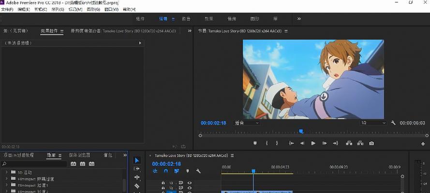Open the 文件(F) menu

(7, 9)
